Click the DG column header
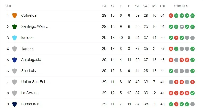The image size is (203, 109). click(154, 6)
